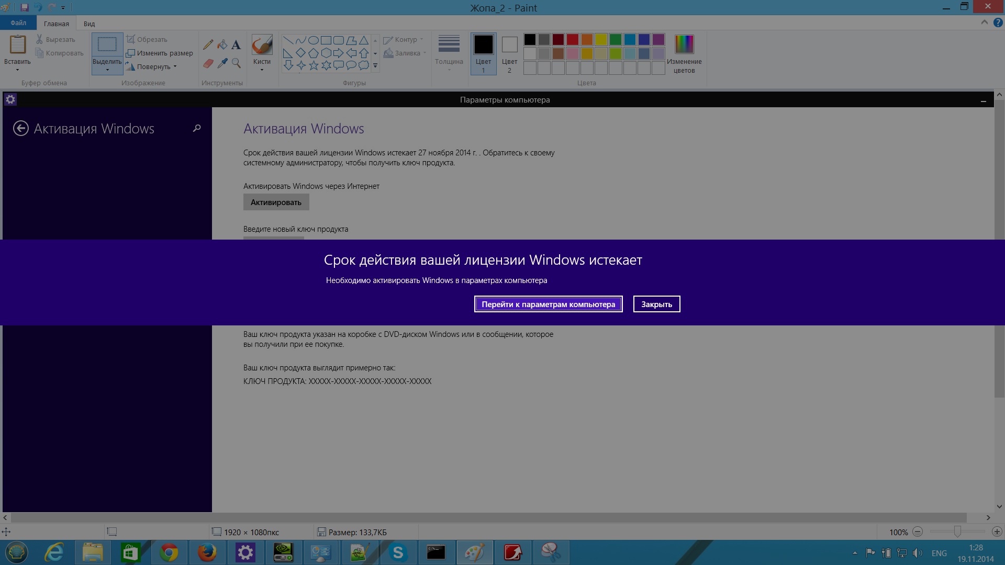The width and height of the screenshot is (1005, 565).
Task: Pick the five-point star shape
Action: 314,65
